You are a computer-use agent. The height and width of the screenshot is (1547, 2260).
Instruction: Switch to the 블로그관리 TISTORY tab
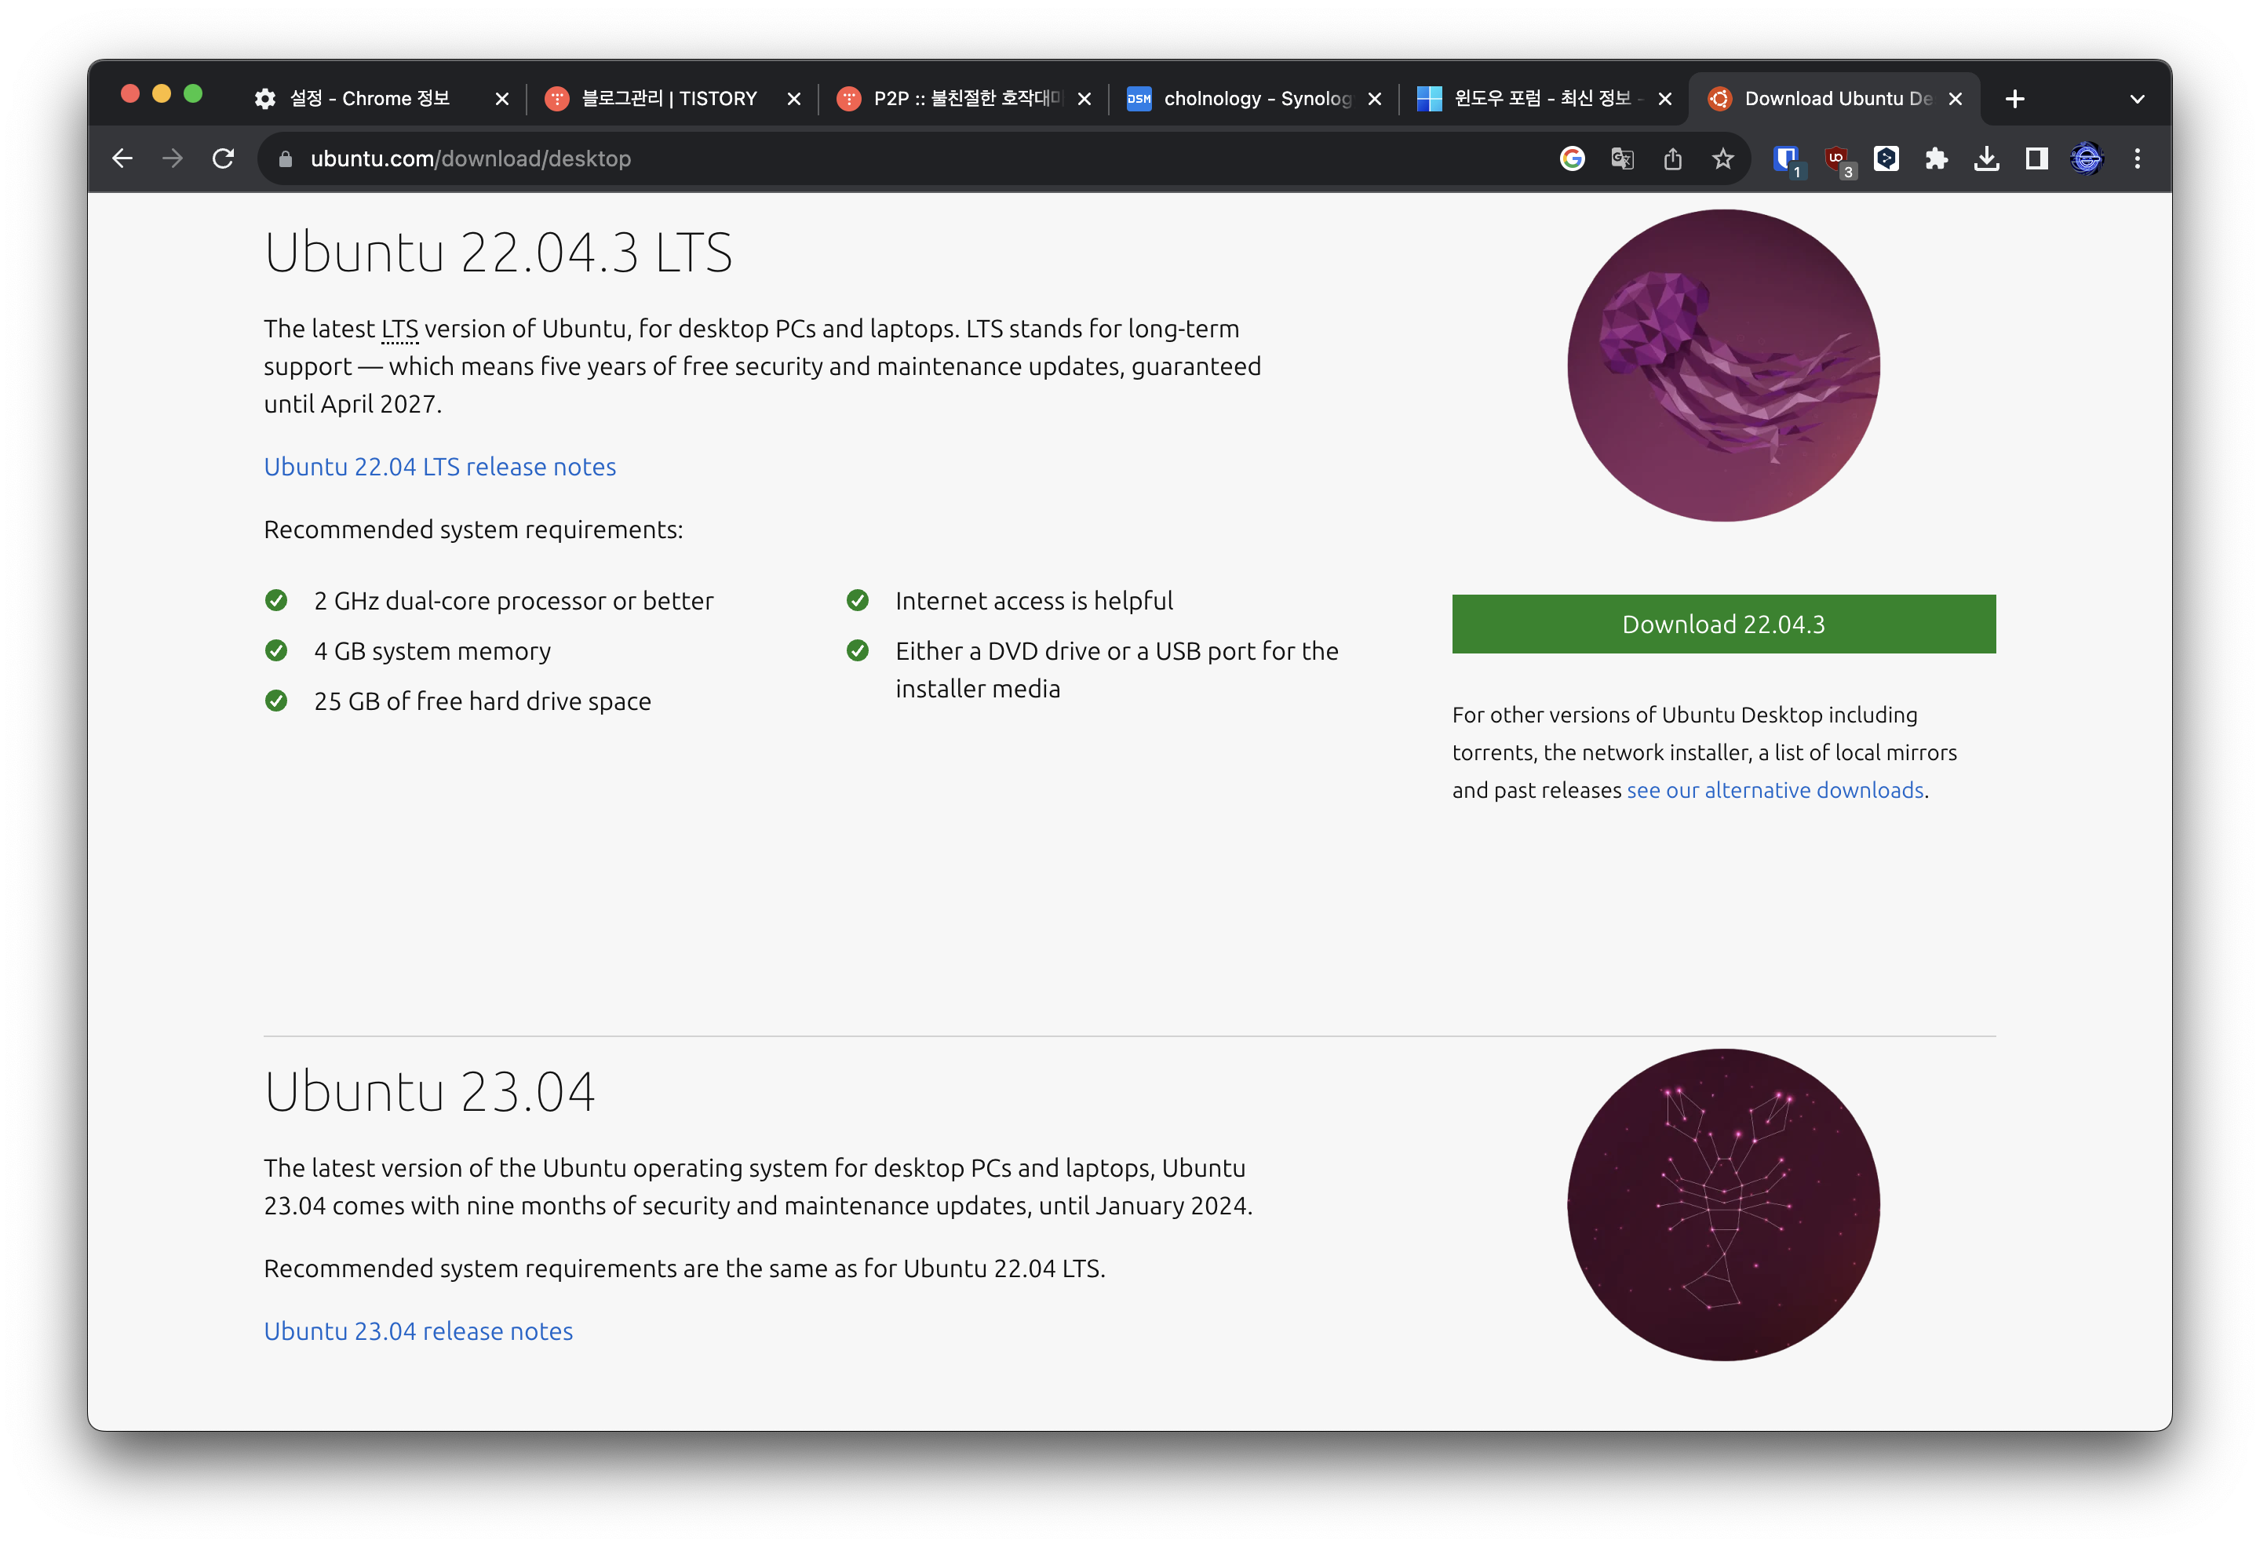(x=669, y=98)
